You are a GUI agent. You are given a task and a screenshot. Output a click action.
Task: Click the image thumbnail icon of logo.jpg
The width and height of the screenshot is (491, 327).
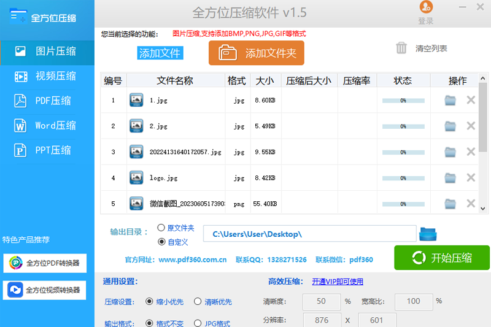pyautogui.click(x=136, y=178)
